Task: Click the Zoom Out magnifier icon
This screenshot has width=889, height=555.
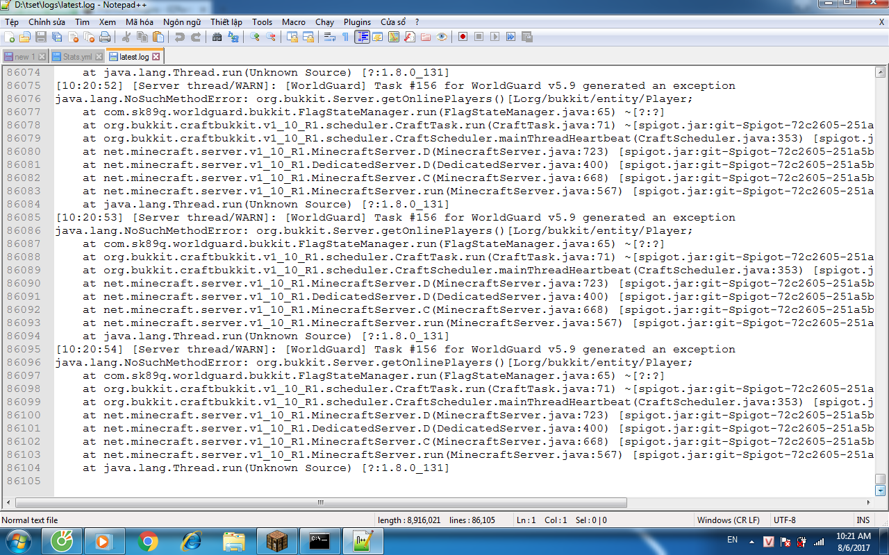Action: (x=271, y=37)
